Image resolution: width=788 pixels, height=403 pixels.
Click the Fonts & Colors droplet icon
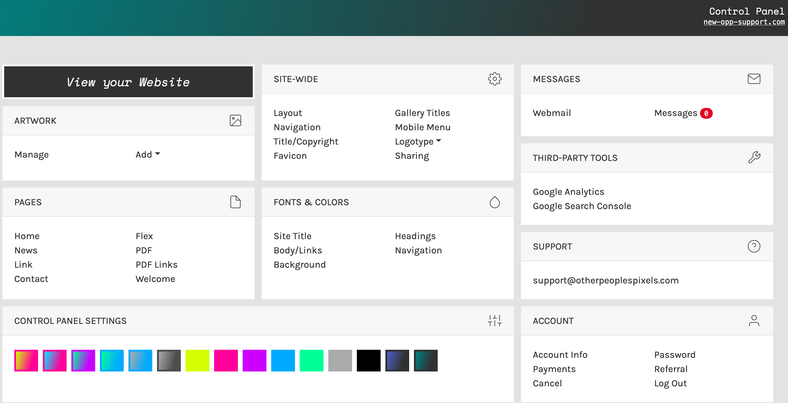click(494, 202)
